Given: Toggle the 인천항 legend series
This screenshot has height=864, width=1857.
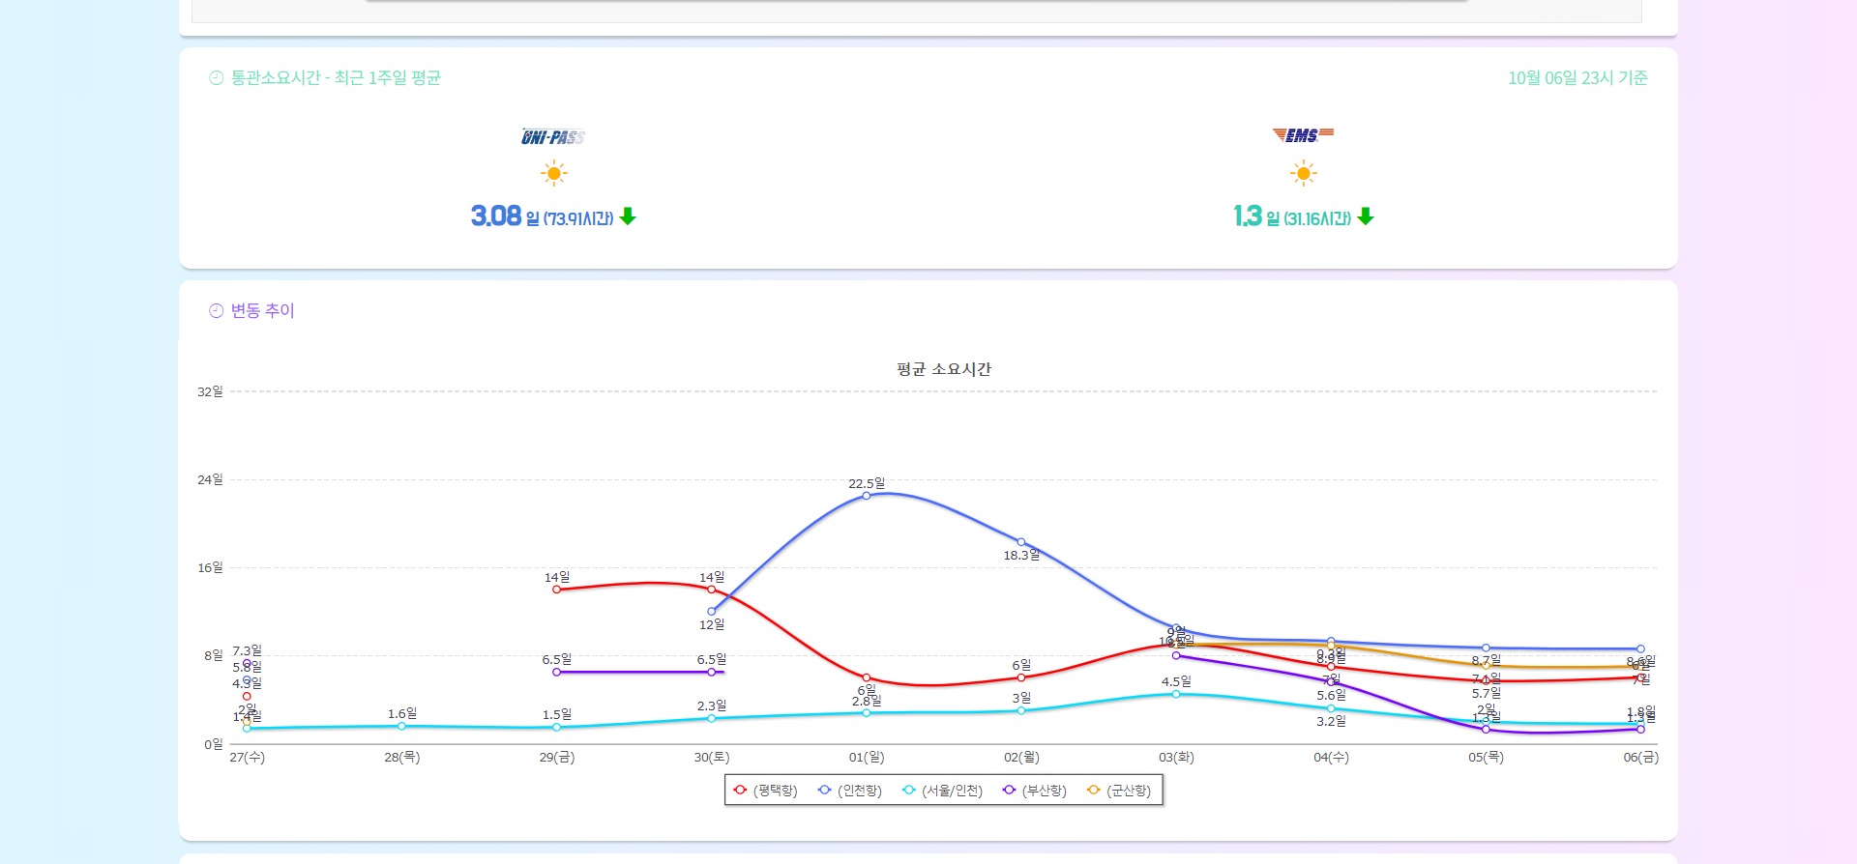Looking at the screenshot, I should pos(849,791).
